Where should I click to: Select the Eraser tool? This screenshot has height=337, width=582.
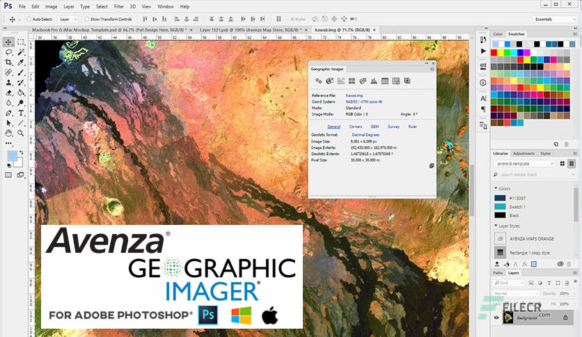[8, 93]
